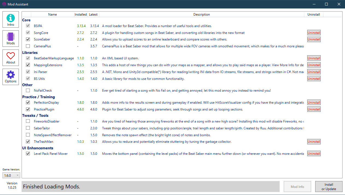345x195 pixels.
Task: Switch to the Mods page
Action: [11, 39]
